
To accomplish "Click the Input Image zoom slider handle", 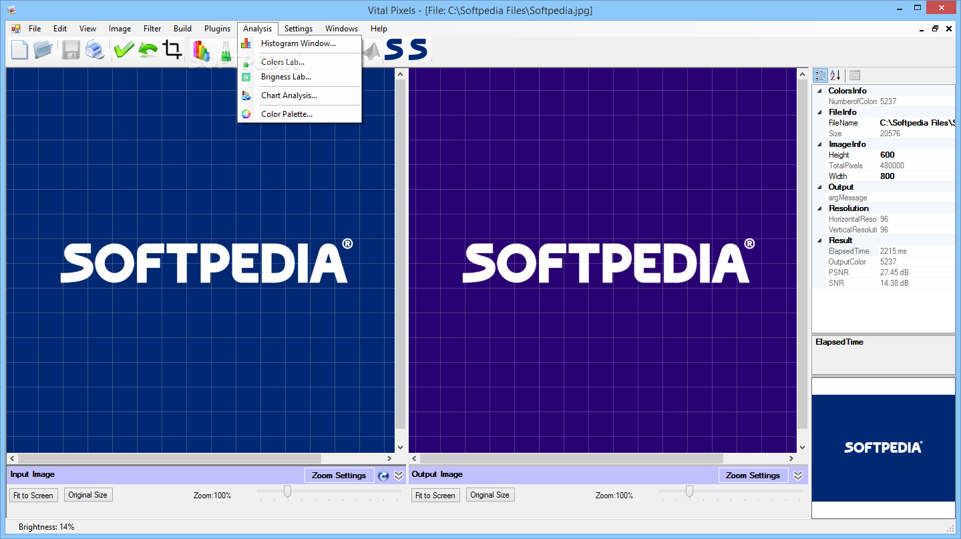I will coord(287,492).
